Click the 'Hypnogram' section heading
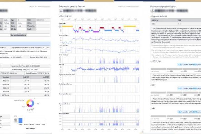The image size is (201, 134). pos(66,16)
